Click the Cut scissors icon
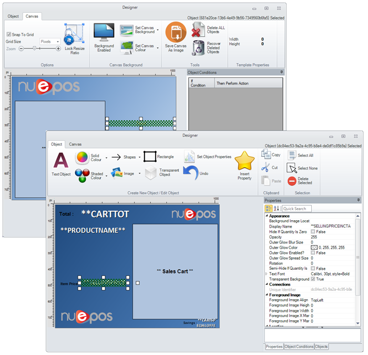The image size is (368, 355). 265,167
